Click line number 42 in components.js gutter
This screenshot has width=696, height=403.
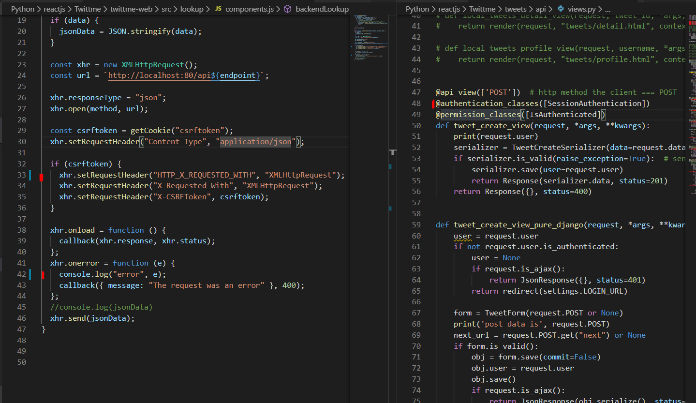21,274
